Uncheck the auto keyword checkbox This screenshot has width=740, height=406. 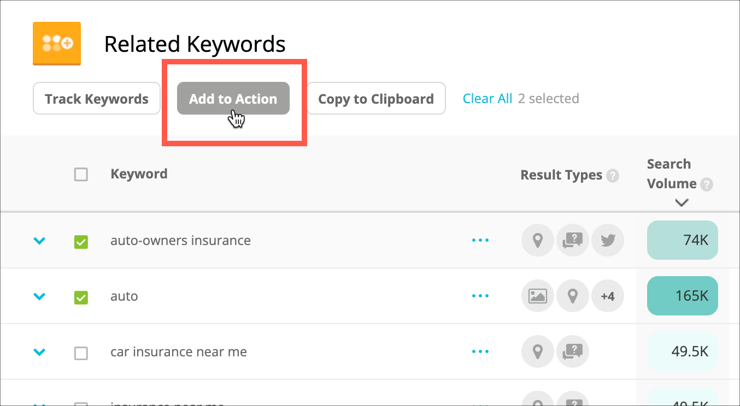click(x=81, y=297)
